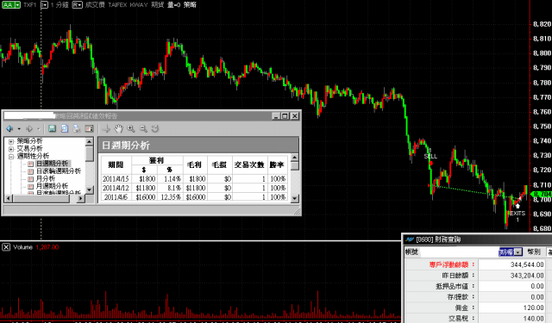This screenshot has width=552, height=323.
Task: Expand the 策略分析 tree node
Action: (11, 141)
